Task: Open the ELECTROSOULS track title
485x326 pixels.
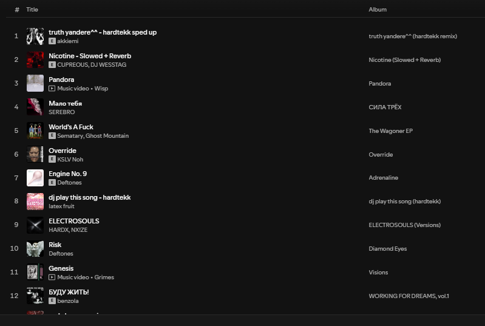Action: (x=74, y=221)
